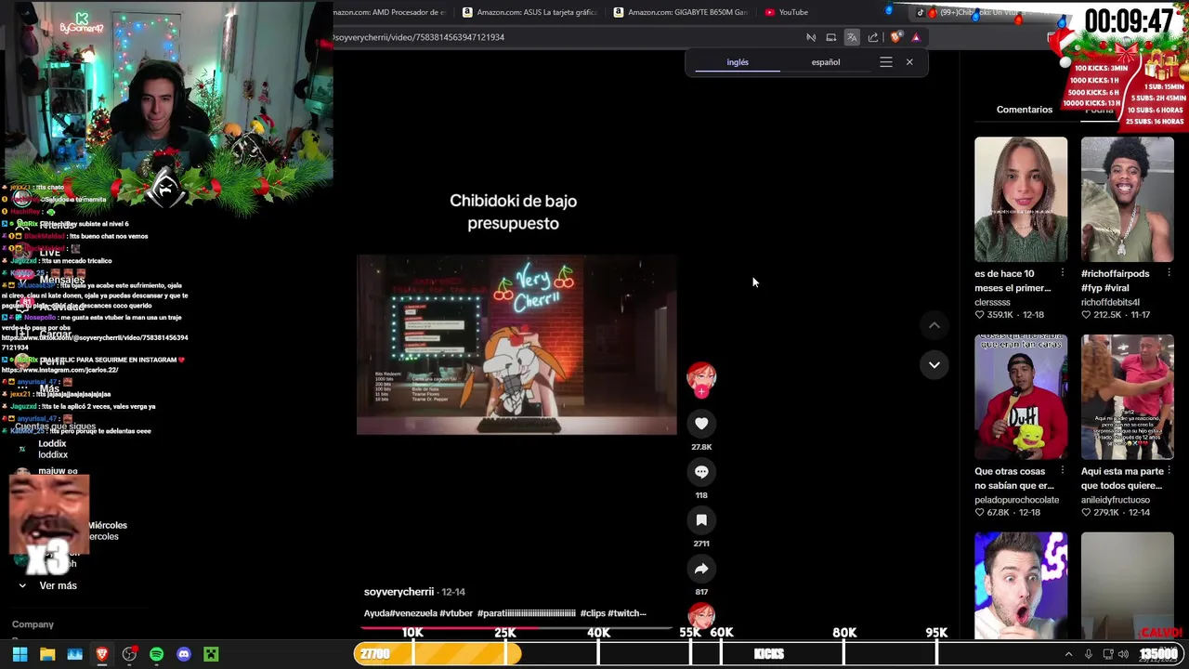Open soyverycherrii username under the video
The image size is (1189, 669).
tap(399, 592)
